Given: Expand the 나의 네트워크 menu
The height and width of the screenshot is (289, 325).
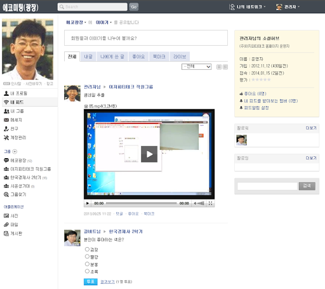Looking at the screenshot, I should click(x=248, y=7).
